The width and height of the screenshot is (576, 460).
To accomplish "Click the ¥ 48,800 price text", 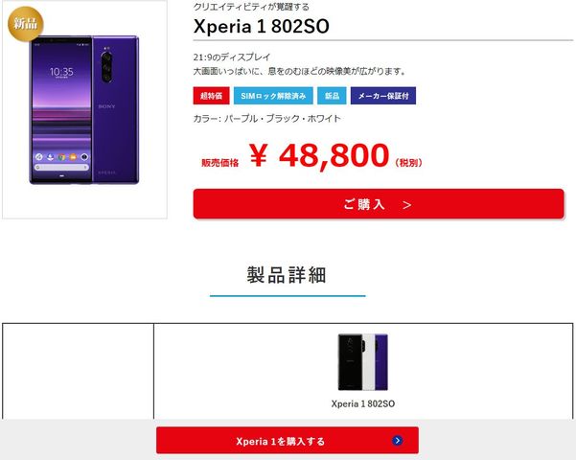I will coord(319,156).
